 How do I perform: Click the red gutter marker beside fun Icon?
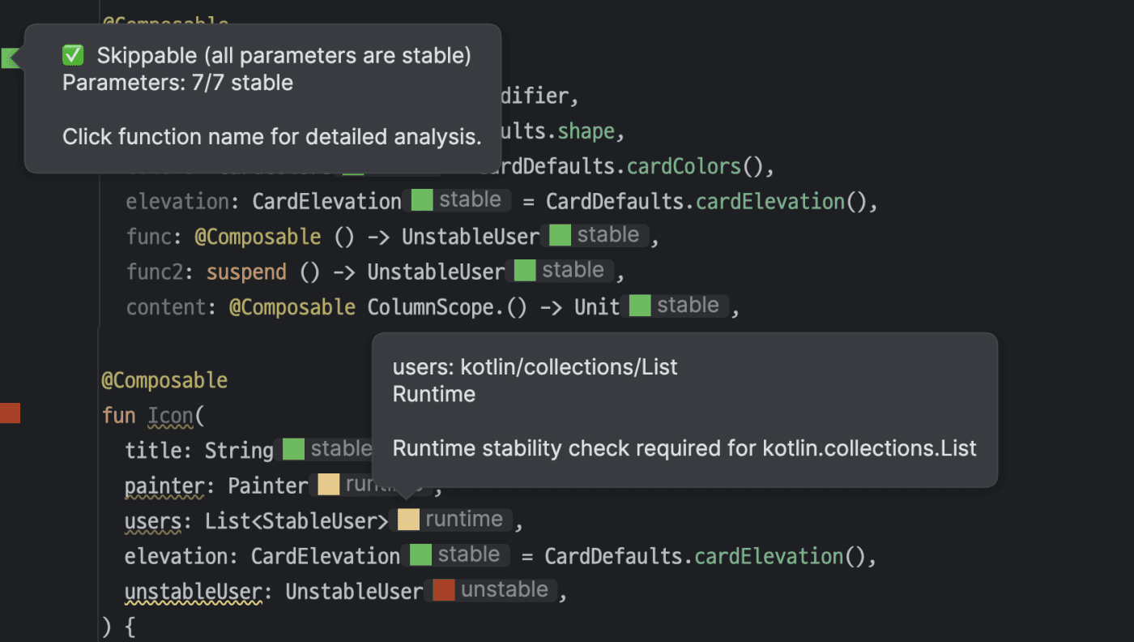[10, 413]
